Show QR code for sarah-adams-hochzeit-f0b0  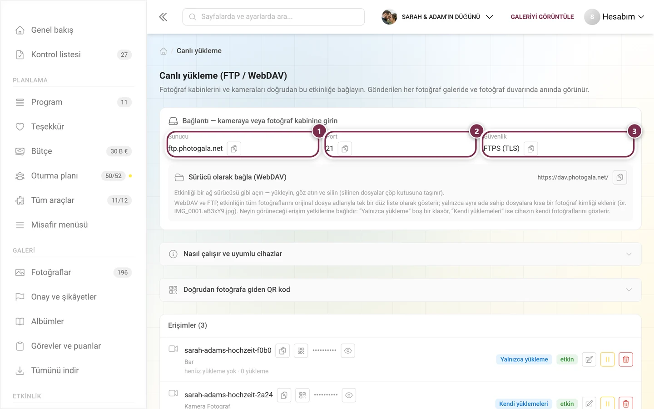click(x=301, y=351)
